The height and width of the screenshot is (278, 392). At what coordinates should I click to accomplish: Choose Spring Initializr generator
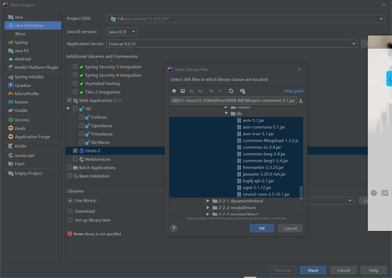pyautogui.click(x=33, y=77)
